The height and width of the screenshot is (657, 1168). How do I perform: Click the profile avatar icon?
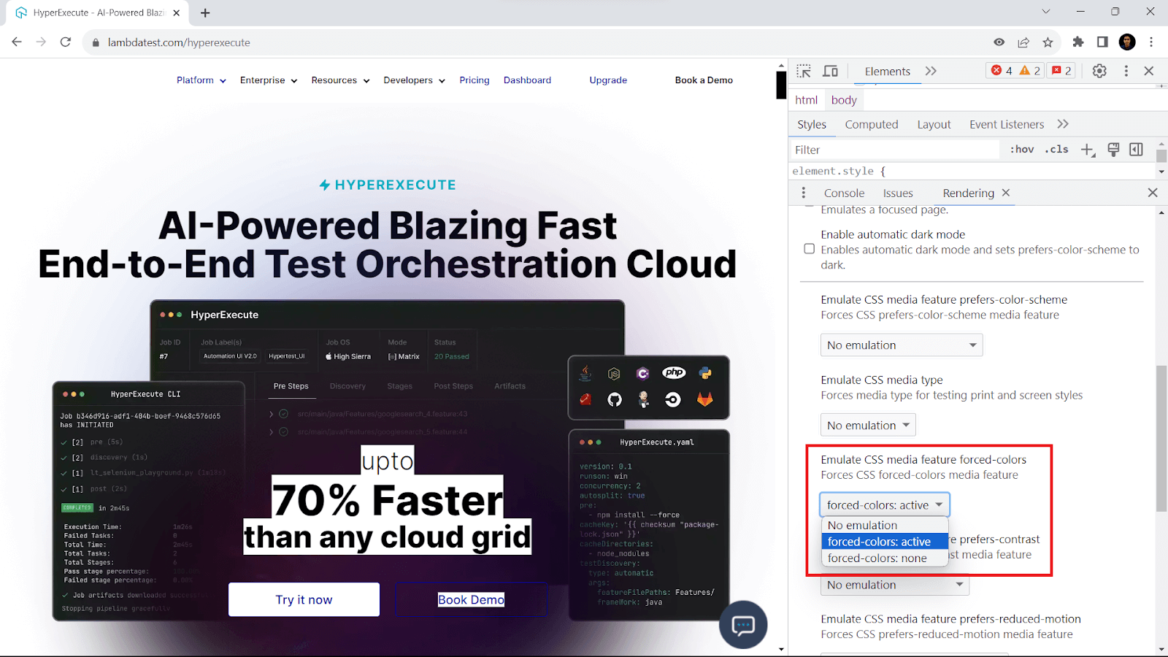click(x=1127, y=42)
